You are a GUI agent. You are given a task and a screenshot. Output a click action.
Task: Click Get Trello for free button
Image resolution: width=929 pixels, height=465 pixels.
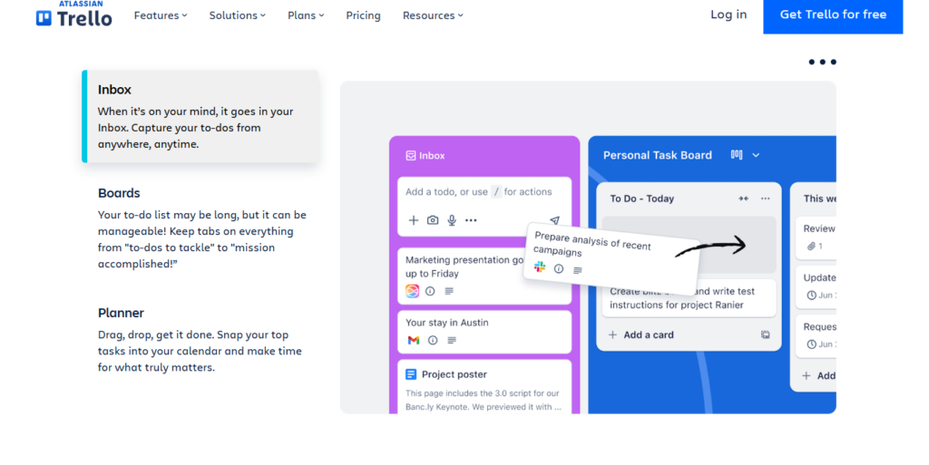click(833, 15)
